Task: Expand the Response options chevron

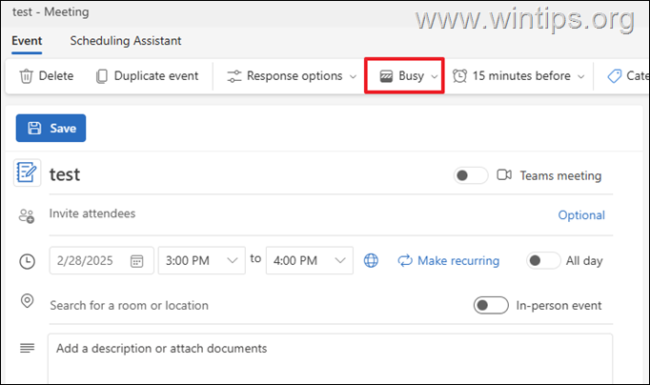Action: point(353,76)
